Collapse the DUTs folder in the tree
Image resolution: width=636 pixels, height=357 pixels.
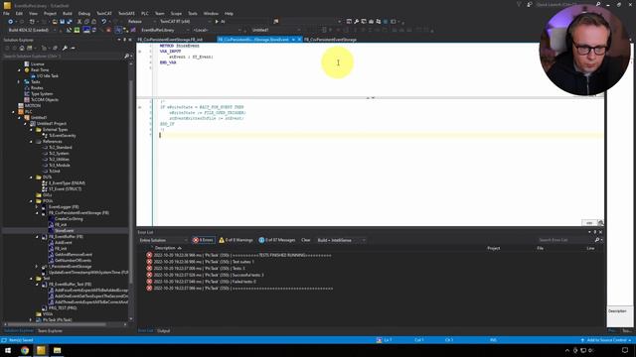32,178
